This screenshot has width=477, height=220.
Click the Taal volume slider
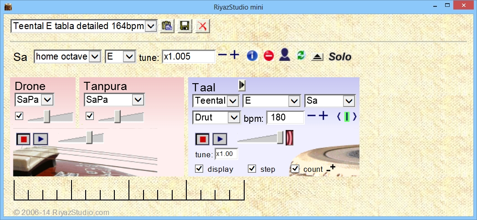click(x=261, y=137)
